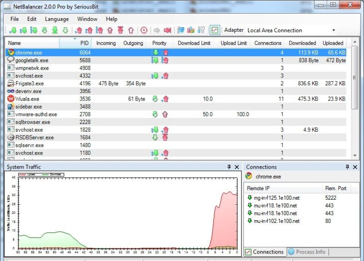The height and width of the screenshot is (261, 364).
Task: Sort by the Outgoing column header
Action: (x=133, y=43)
